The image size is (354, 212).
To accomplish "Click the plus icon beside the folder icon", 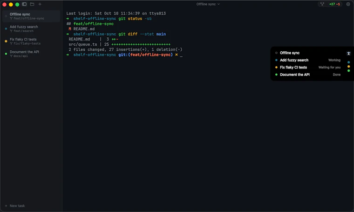I will click(x=40, y=4).
